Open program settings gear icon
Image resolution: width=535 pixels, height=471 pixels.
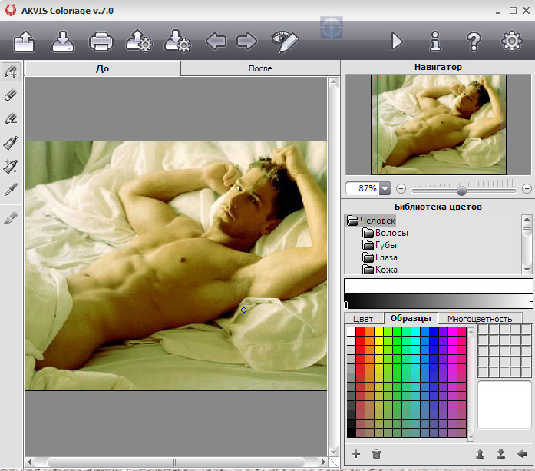point(511,41)
